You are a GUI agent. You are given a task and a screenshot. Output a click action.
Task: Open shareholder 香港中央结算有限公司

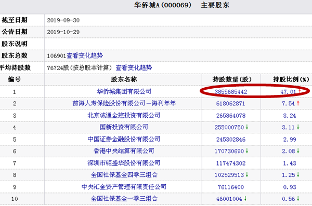[124, 151]
